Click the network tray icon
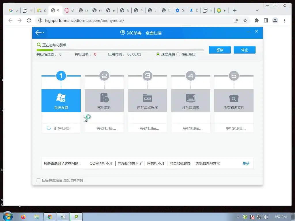This screenshot has height=221, width=295. (259, 217)
